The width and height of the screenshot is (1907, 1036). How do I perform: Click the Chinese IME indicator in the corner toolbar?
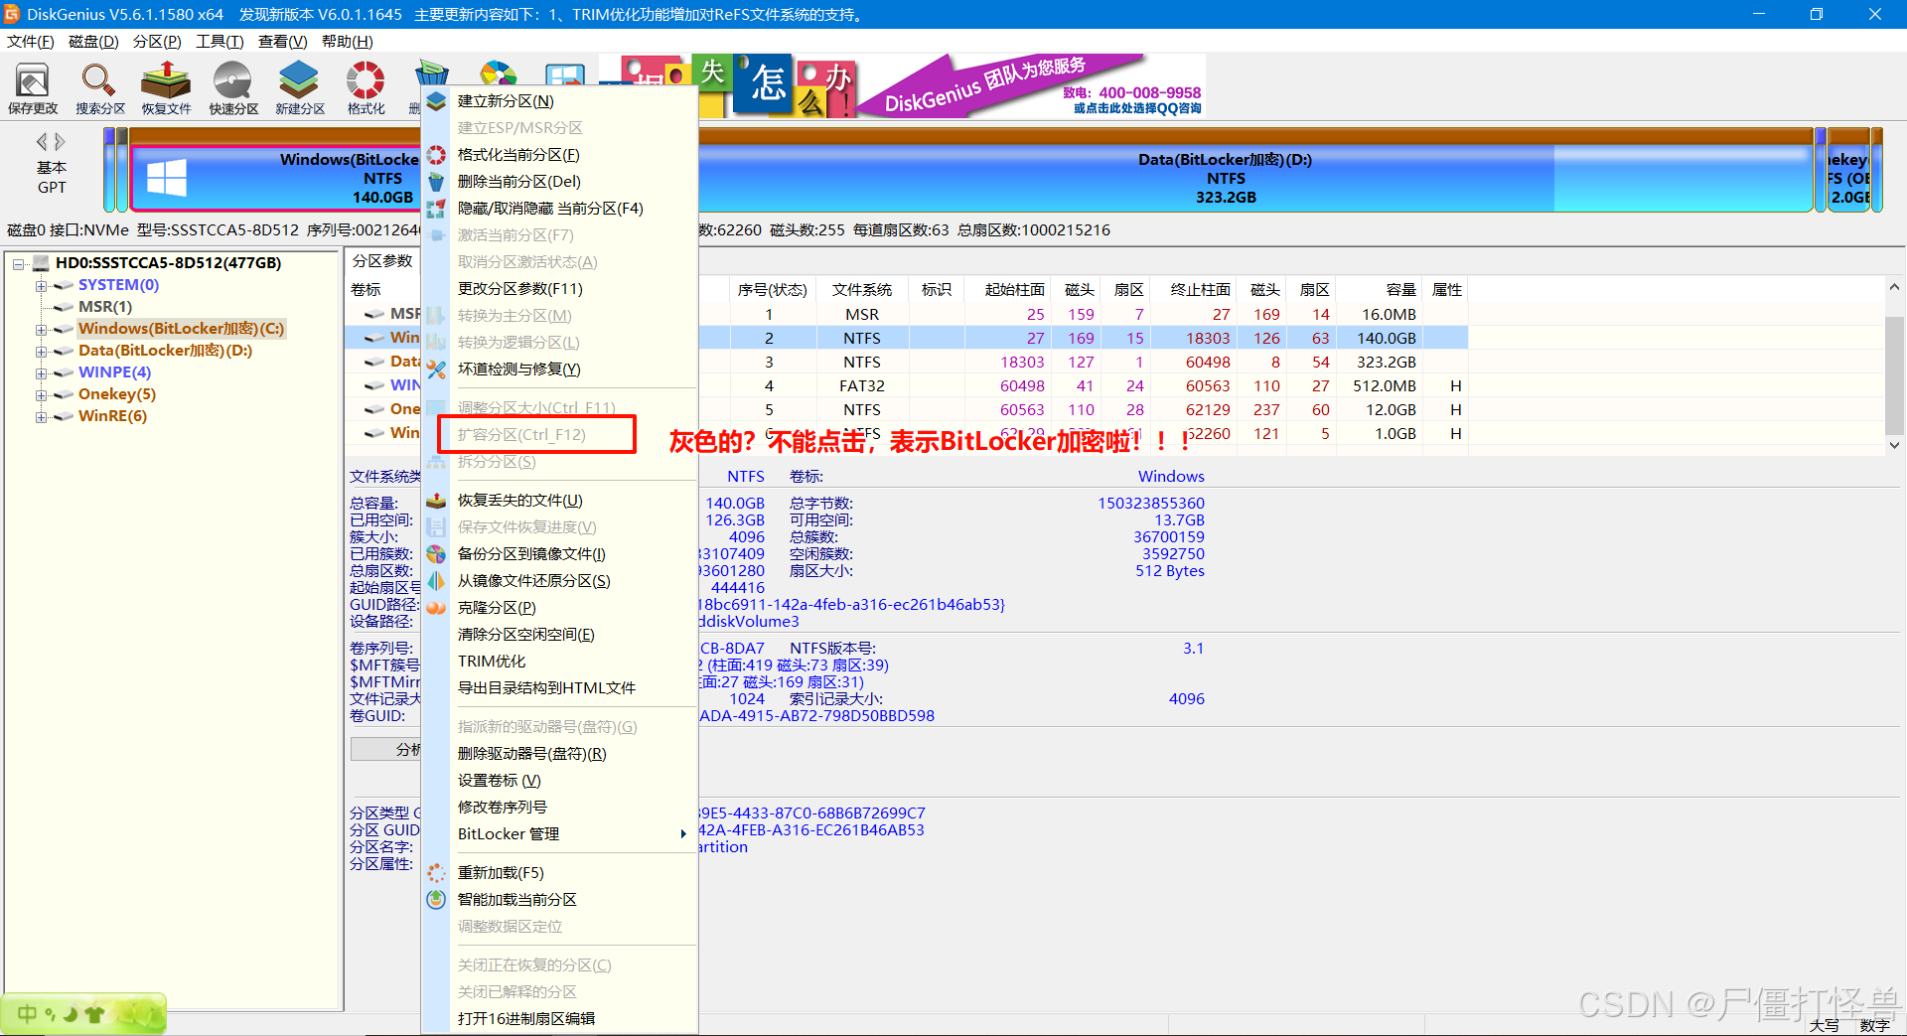click(28, 1014)
